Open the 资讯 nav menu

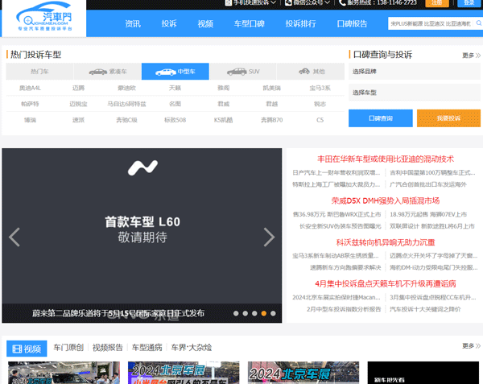tap(133, 23)
